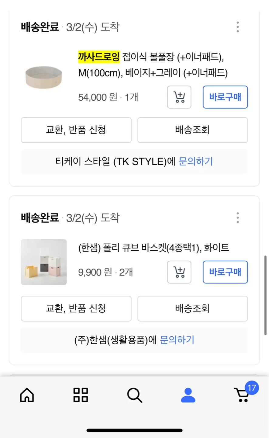Tap the search magnifier icon
This screenshot has height=438, width=269.
click(134, 395)
